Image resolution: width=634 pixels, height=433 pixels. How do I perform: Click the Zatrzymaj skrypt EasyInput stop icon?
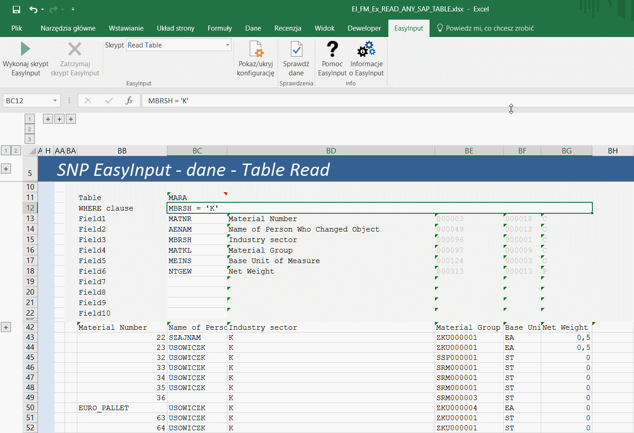75,49
